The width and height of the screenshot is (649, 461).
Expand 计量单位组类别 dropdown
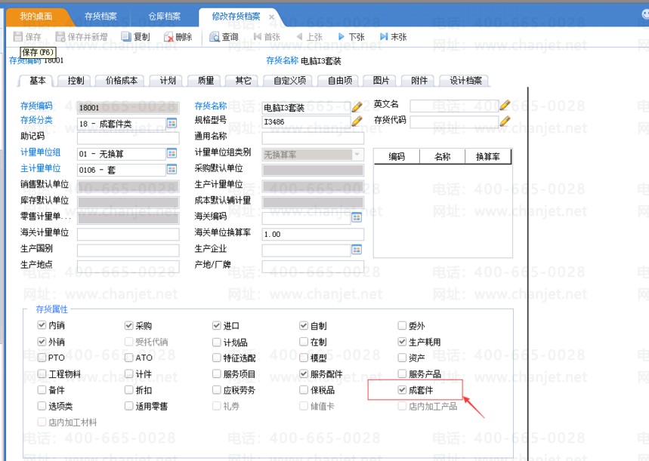tap(357, 155)
